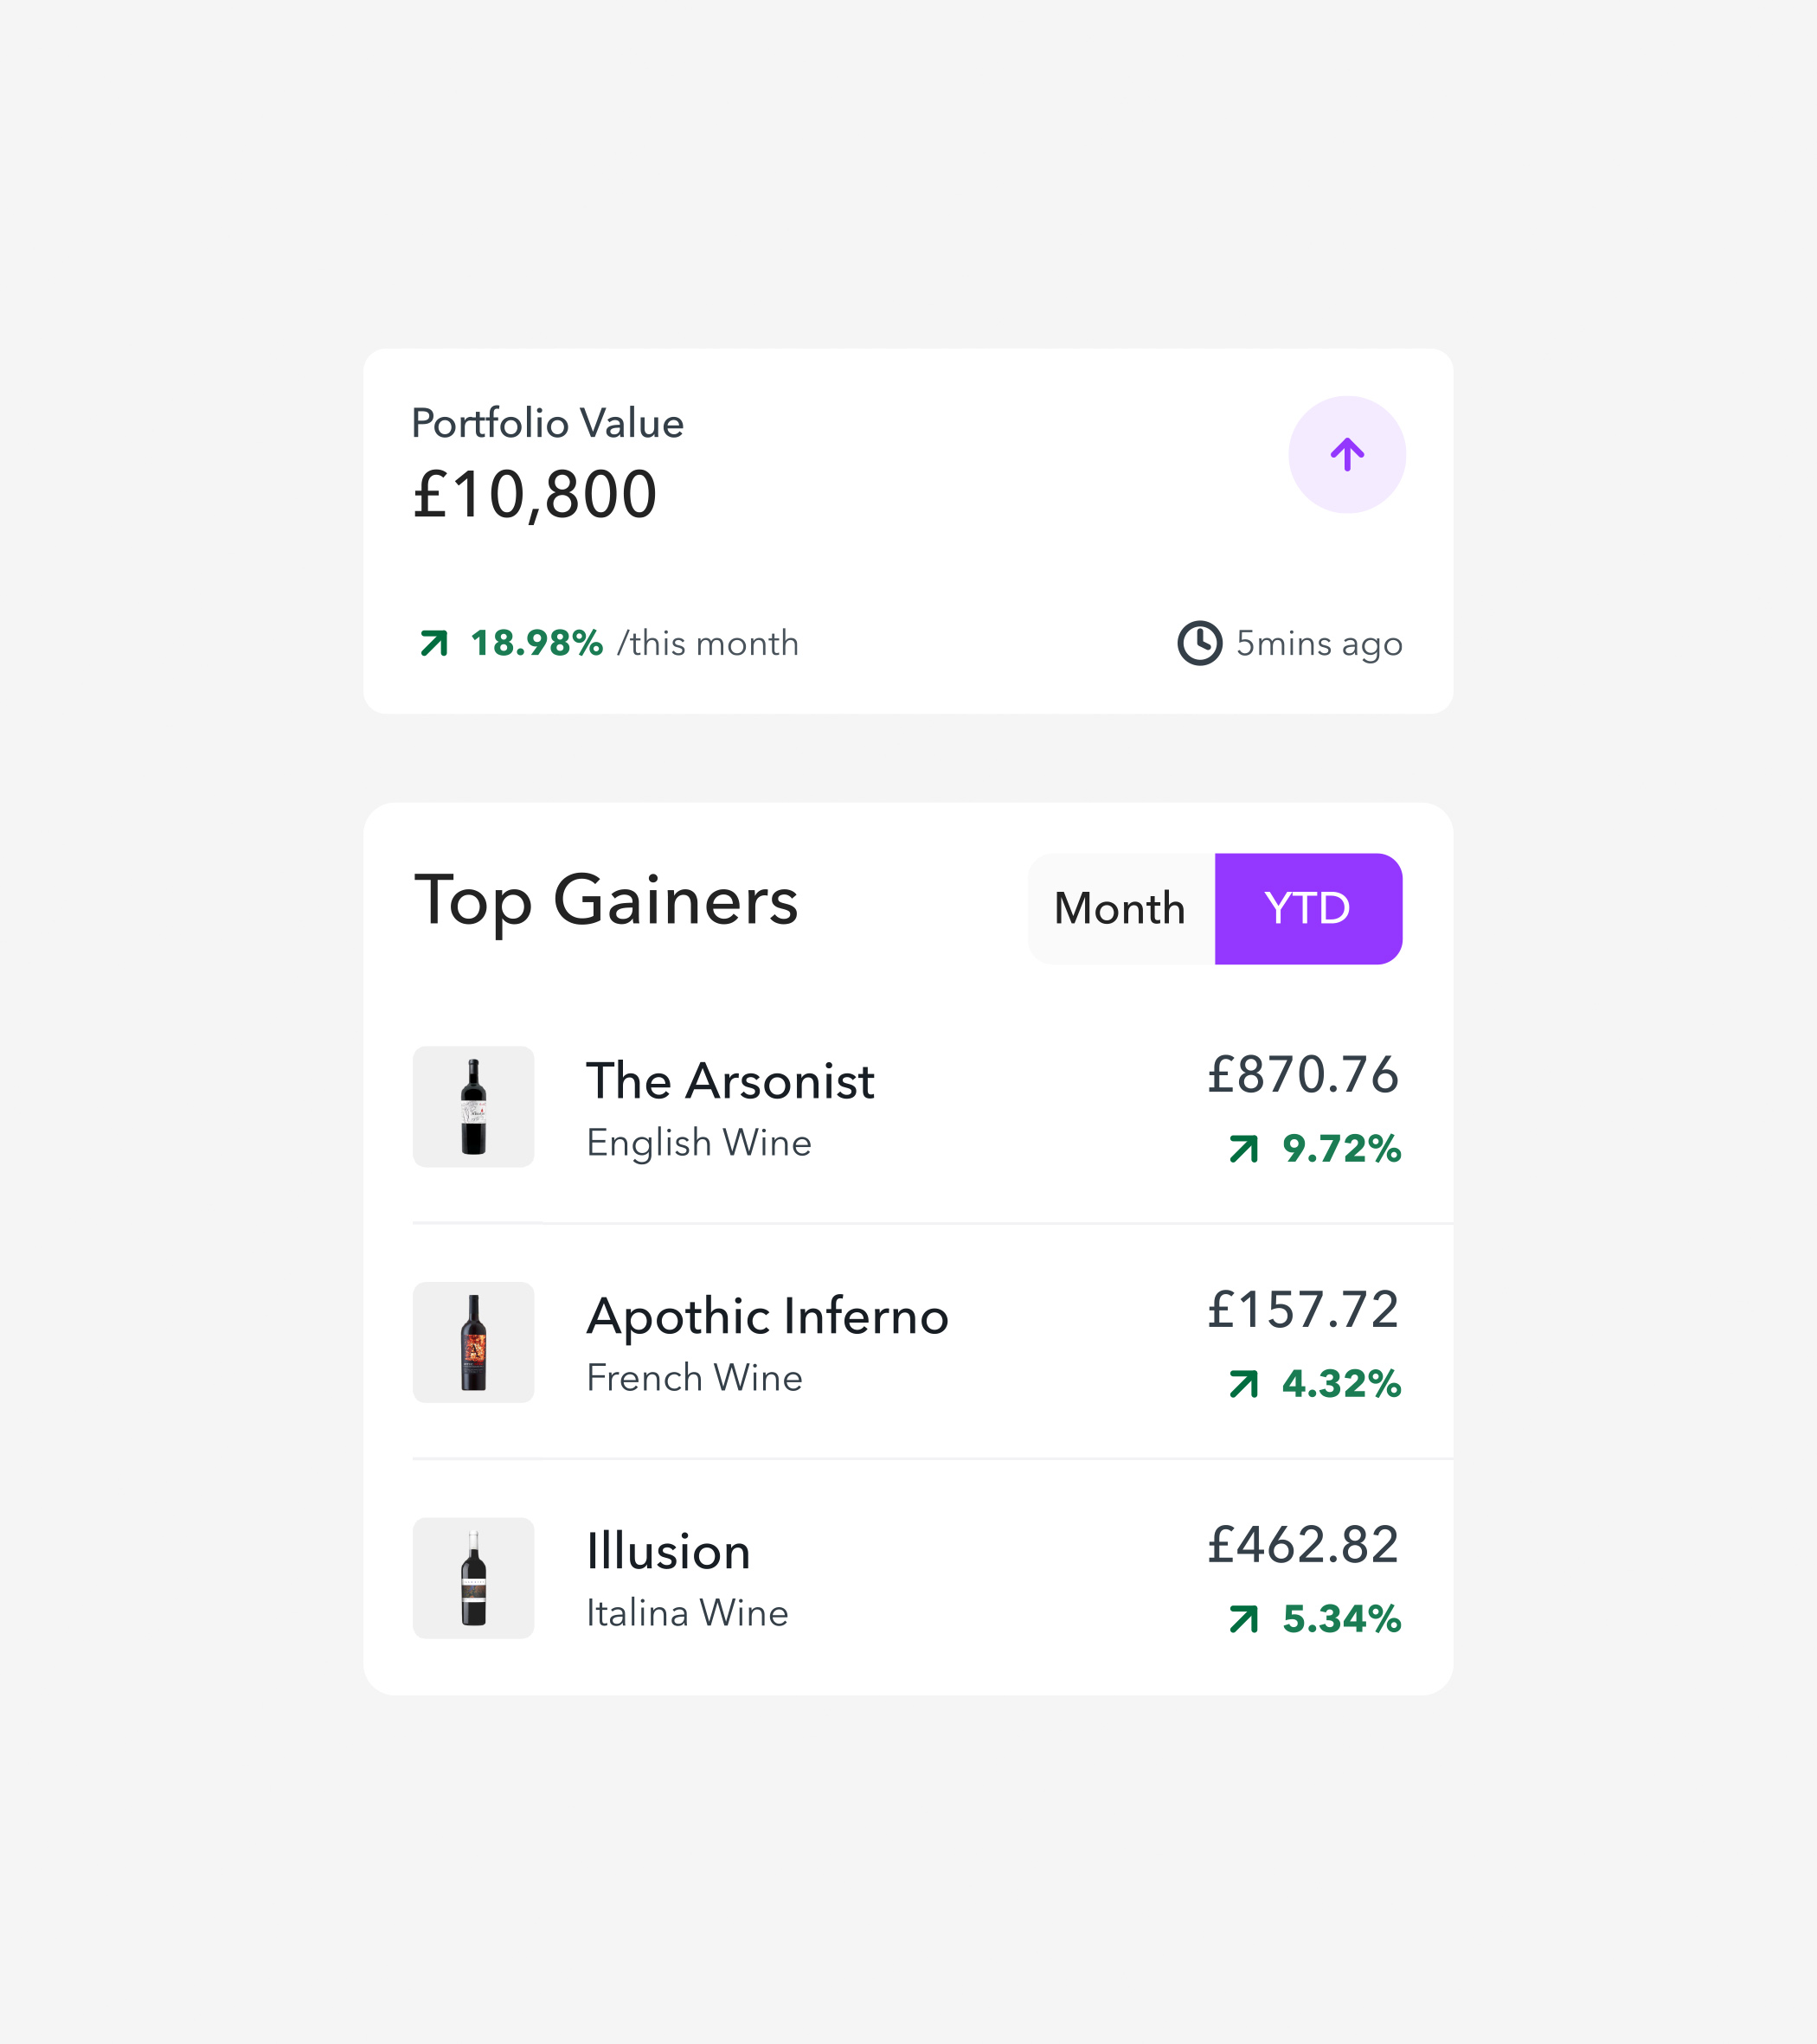Image resolution: width=1817 pixels, height=2044 pixels.
Task: Click the £157.72 price
Action: (x=1302, y=1310)
